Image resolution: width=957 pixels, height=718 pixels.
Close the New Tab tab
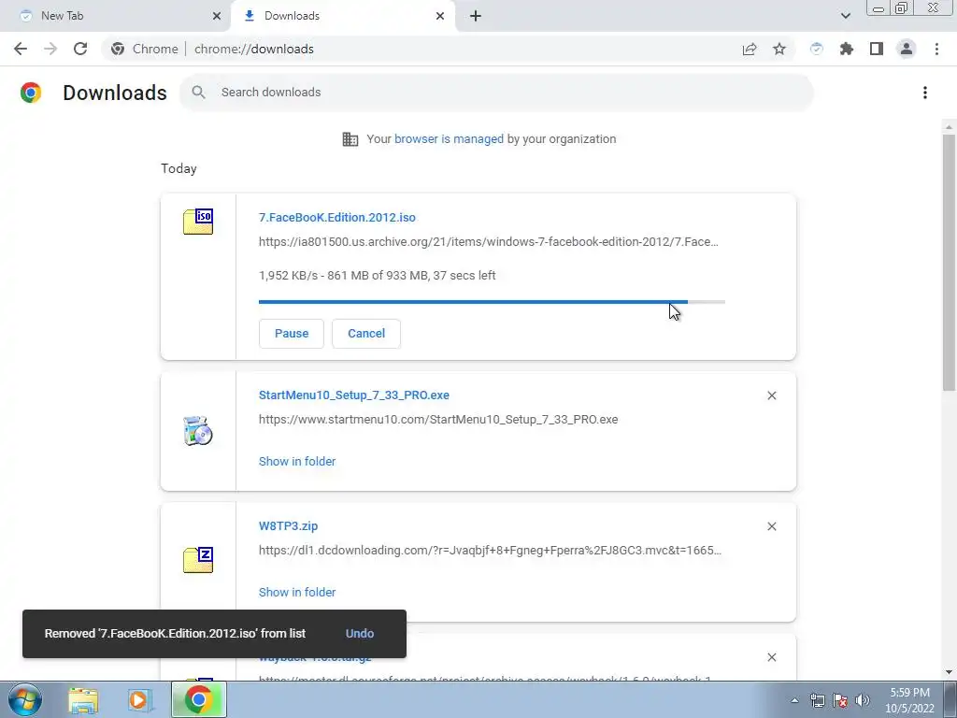click(x=217, y=16)
